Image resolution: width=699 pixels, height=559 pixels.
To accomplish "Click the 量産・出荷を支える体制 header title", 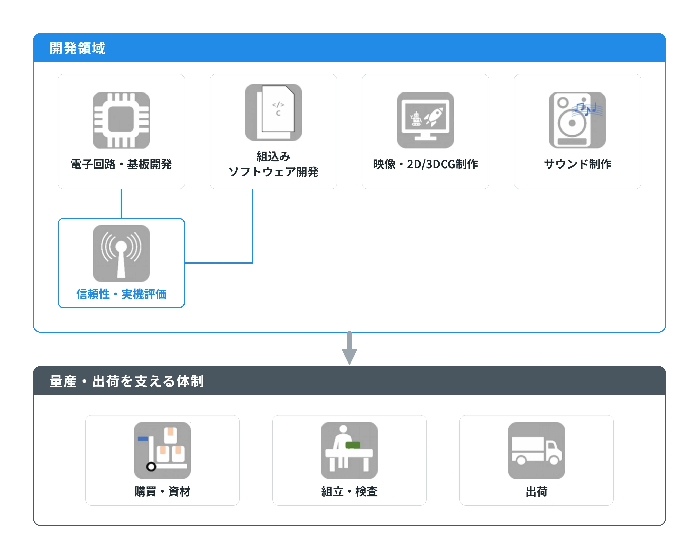I will click(126, 381).
